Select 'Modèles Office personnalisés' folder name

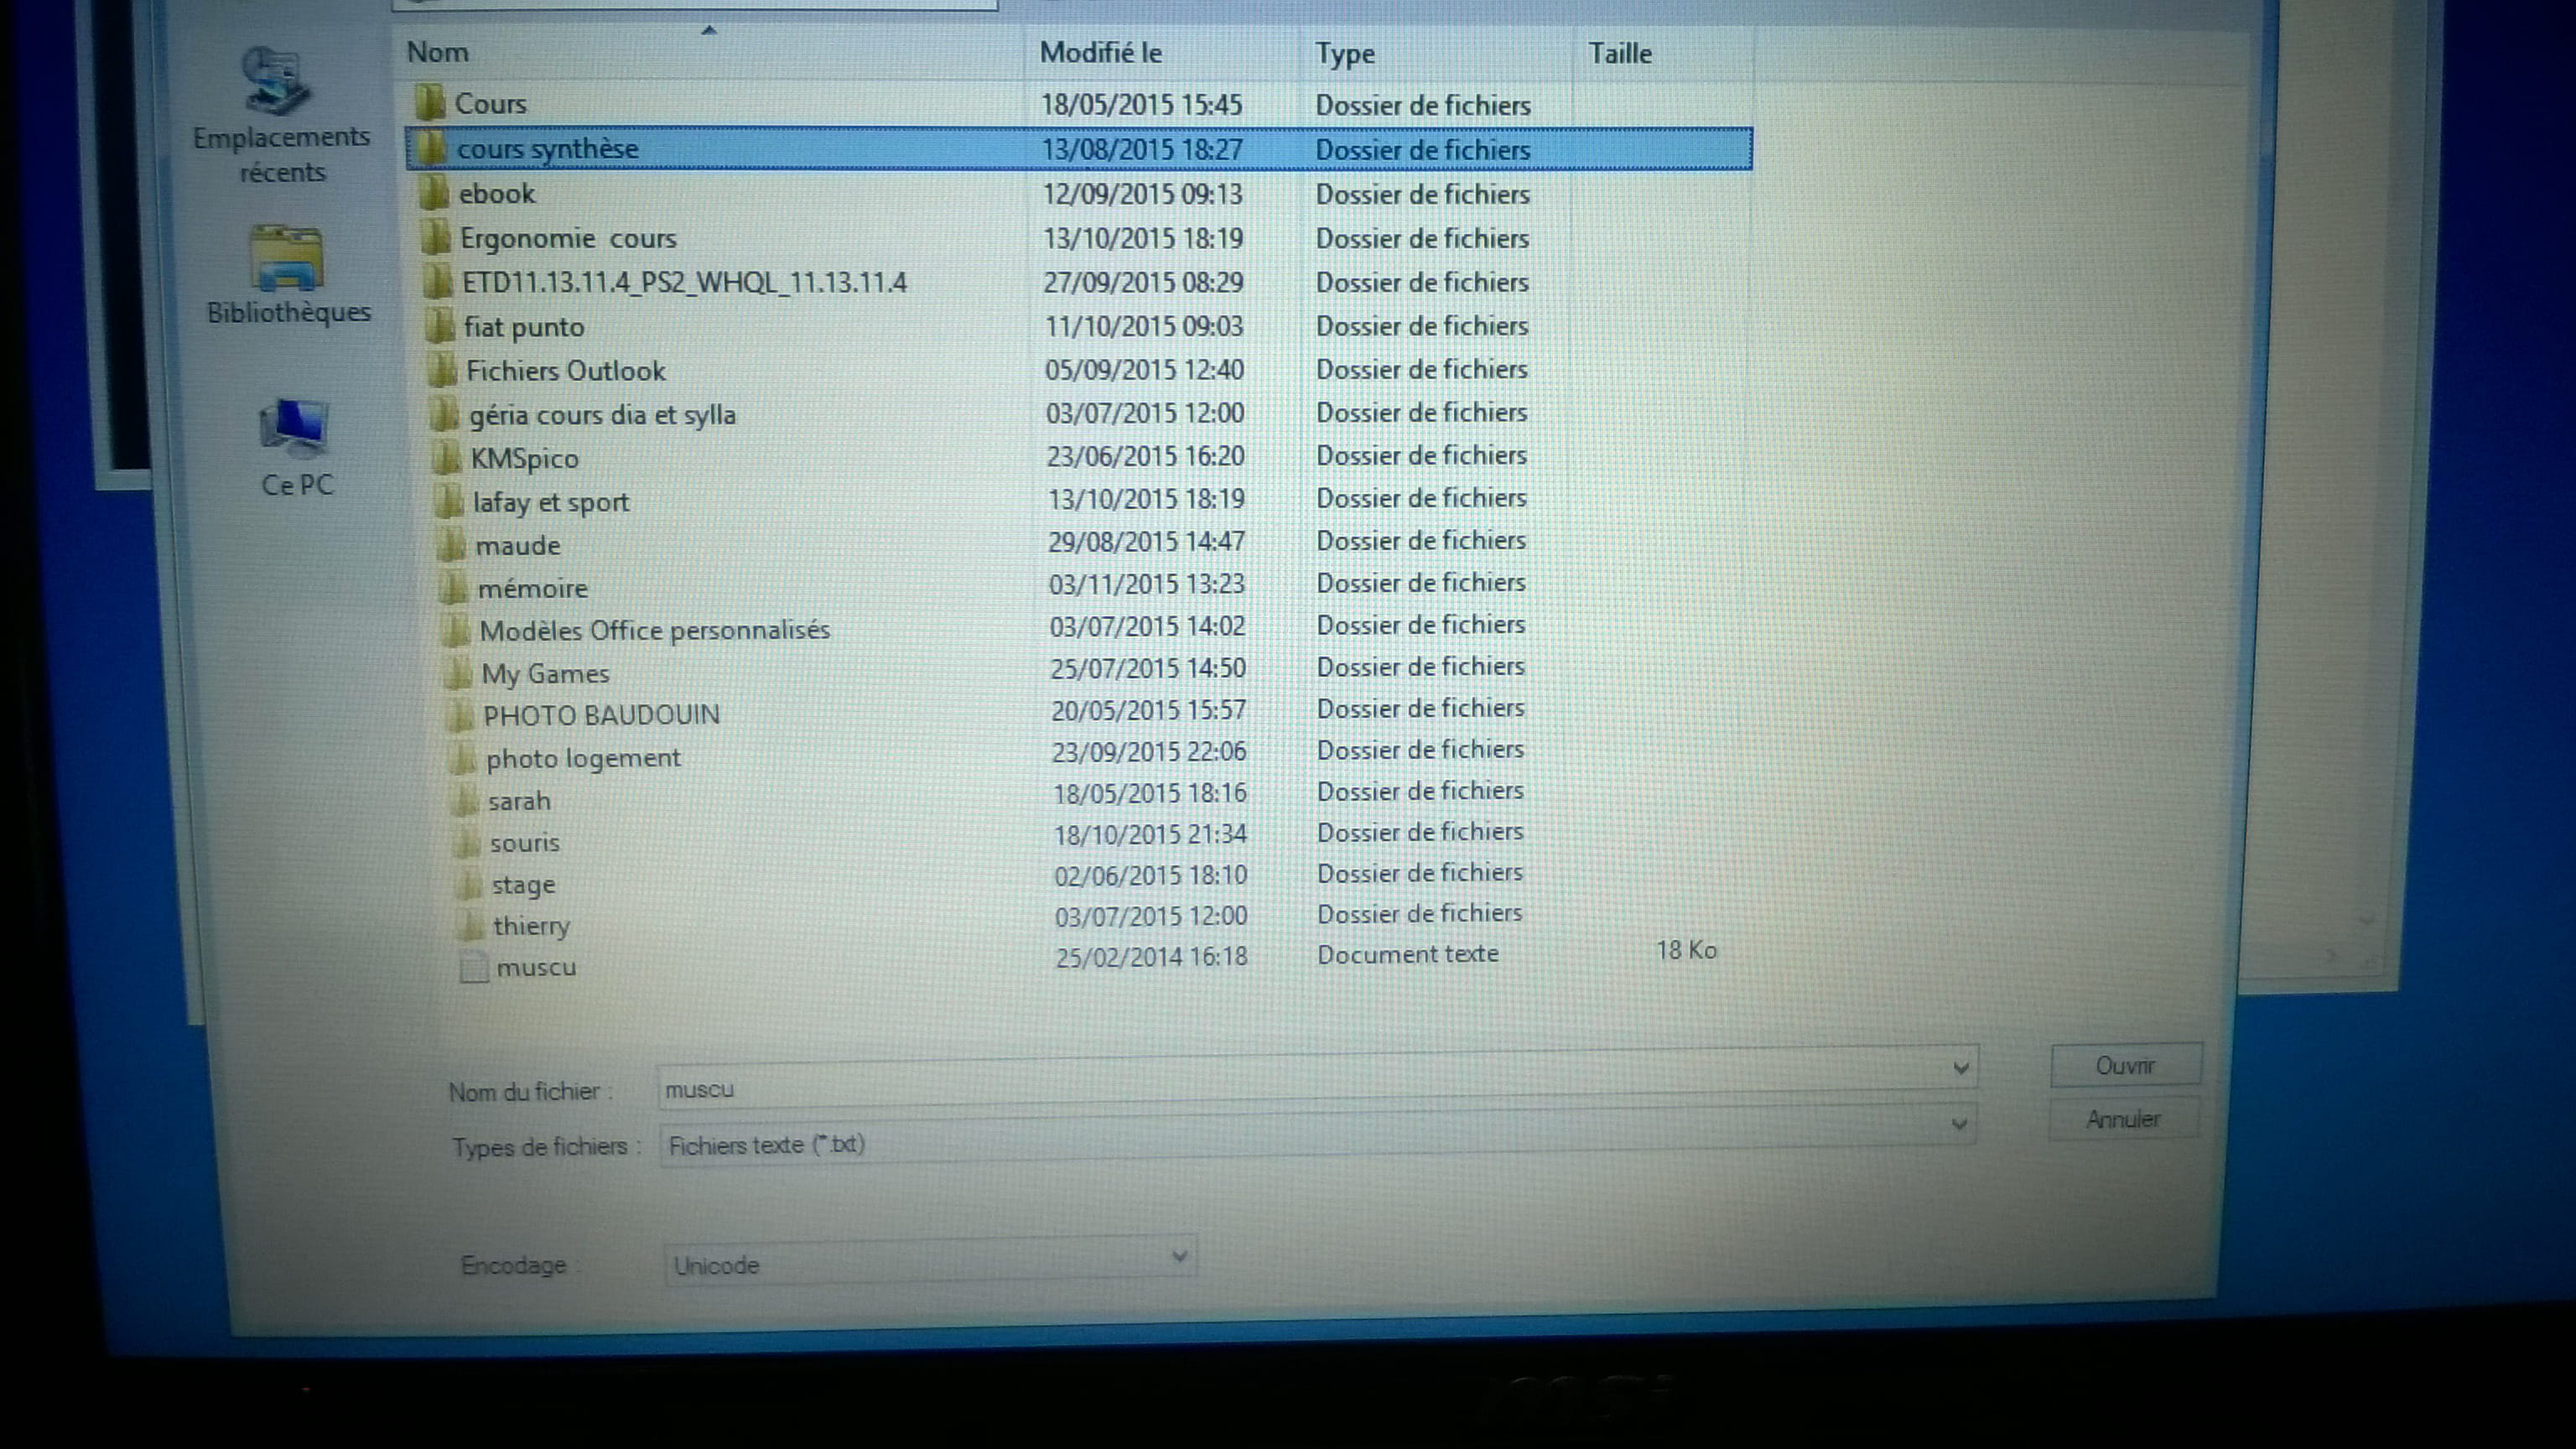[x=655, y=631]
